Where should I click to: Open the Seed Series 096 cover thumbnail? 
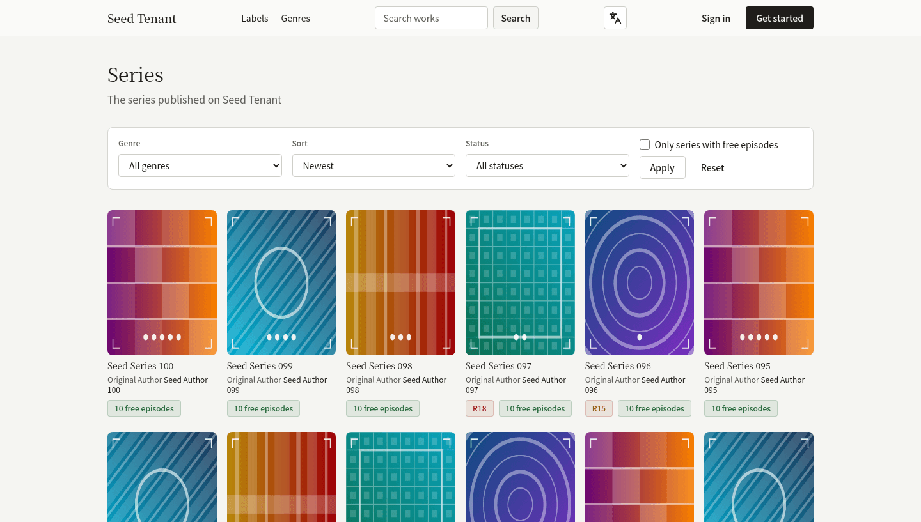coord(640,282)
